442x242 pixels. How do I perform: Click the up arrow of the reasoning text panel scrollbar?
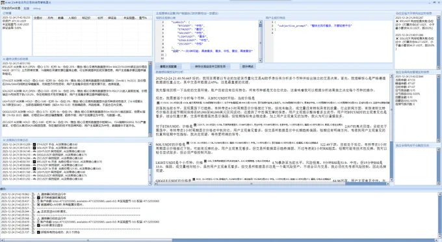coord(391,76)
